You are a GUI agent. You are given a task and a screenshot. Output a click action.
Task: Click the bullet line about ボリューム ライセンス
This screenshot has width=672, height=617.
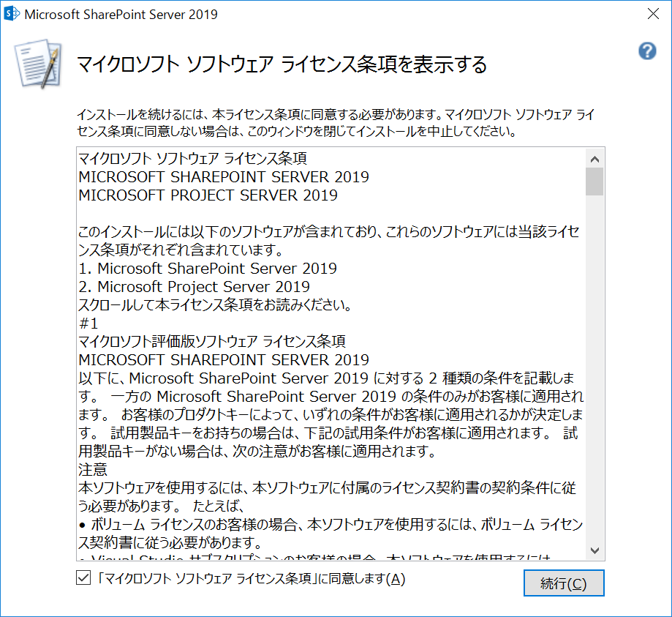[331, 534]
